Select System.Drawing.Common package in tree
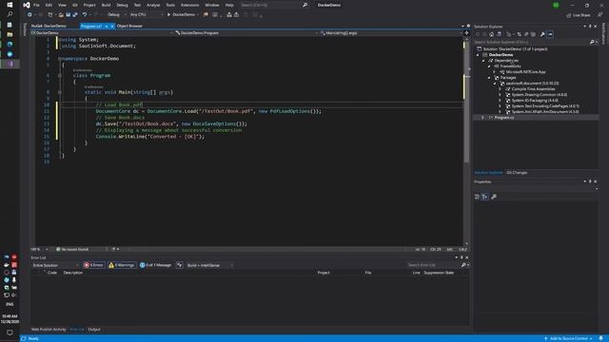This screenshot has width=609, height=342. click(540, 95)
